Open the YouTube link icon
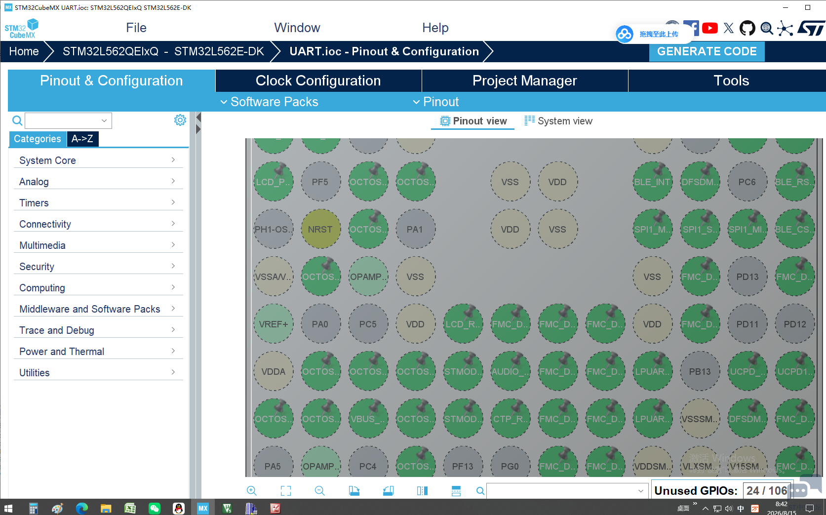826x515 pixels. [x=710, y=28]
